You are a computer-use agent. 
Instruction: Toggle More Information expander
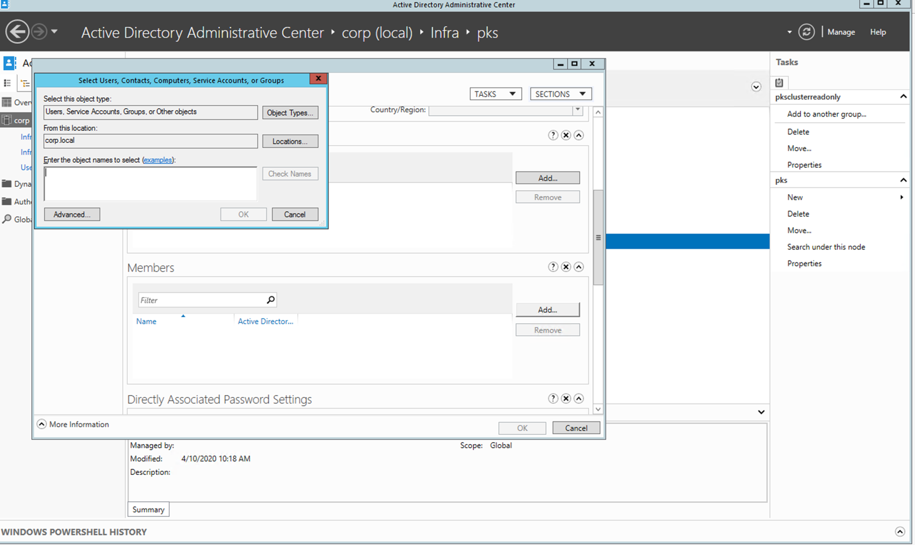(41, 424)
